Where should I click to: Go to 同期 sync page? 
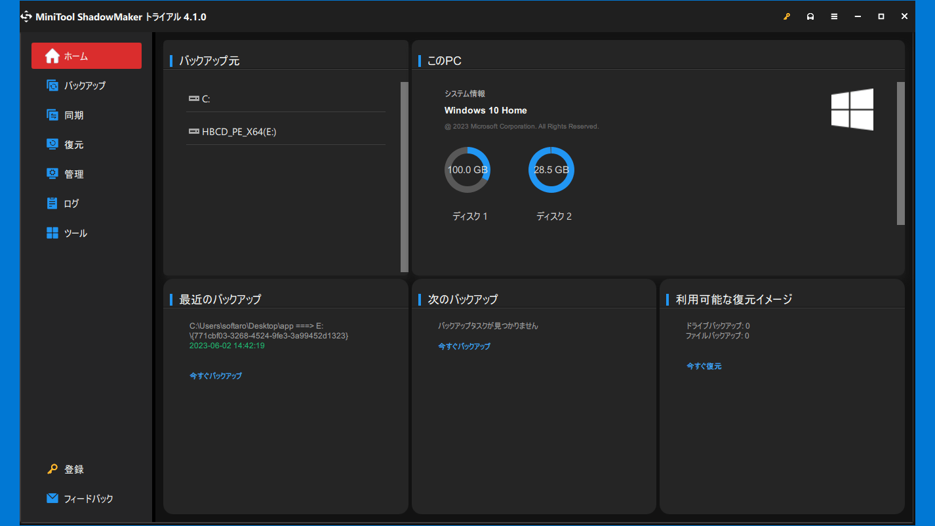point(87,115)
